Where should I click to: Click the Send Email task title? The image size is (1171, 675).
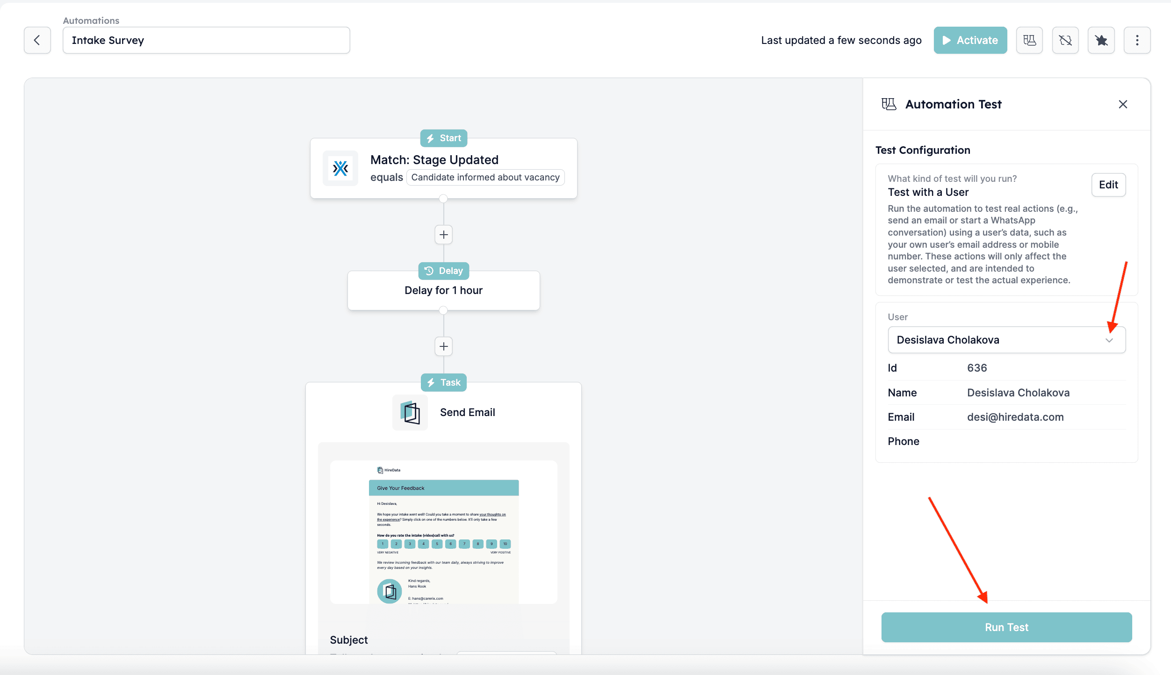click(x=467, y=412)
